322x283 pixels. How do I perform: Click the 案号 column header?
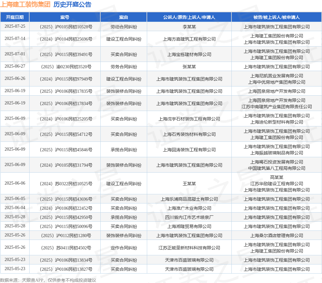coord(65,17)
